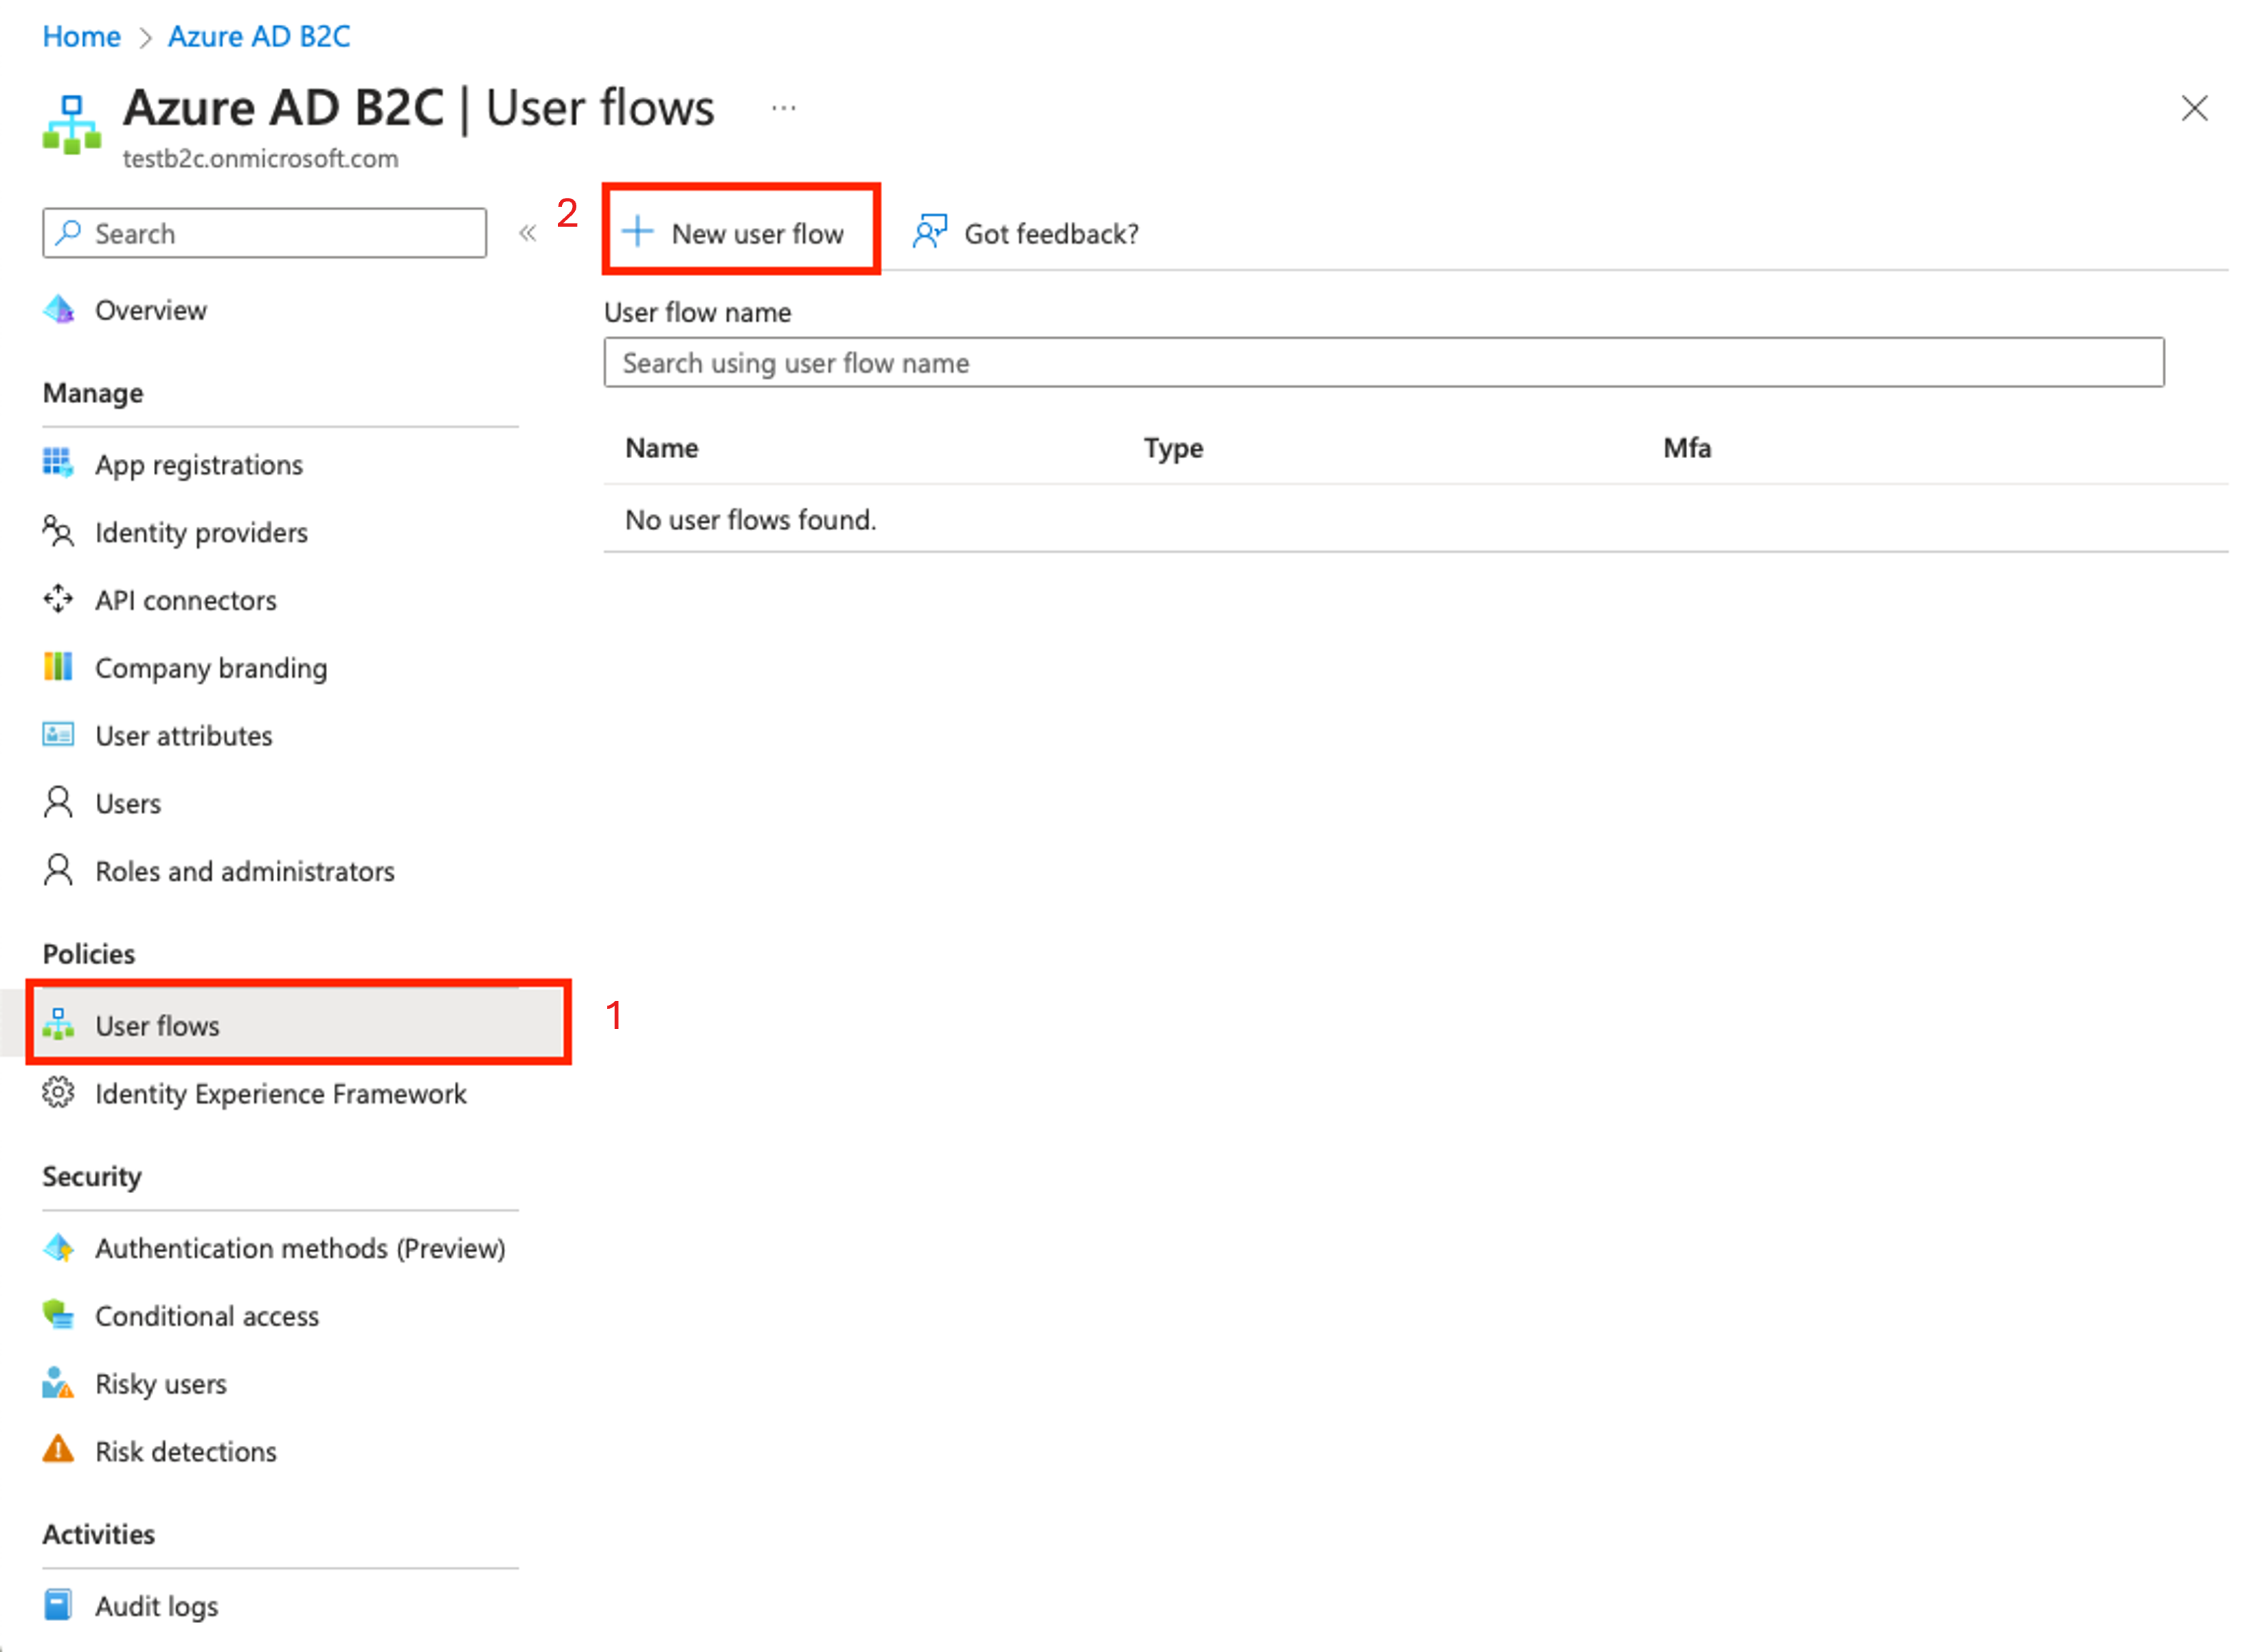Click the user flow name search field

click(x=1383, y=363)
